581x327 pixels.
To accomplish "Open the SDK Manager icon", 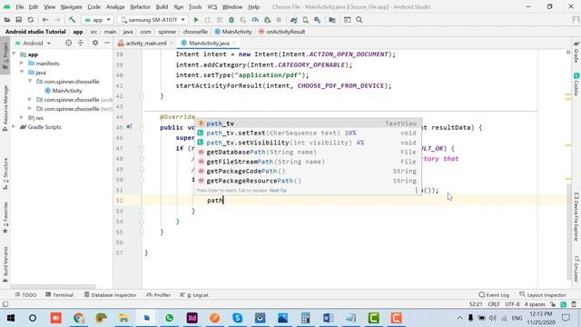I will click(x=317, y=20).
